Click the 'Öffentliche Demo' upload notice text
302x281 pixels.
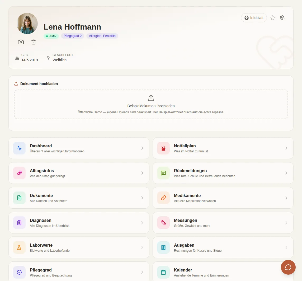pos(151,112)
